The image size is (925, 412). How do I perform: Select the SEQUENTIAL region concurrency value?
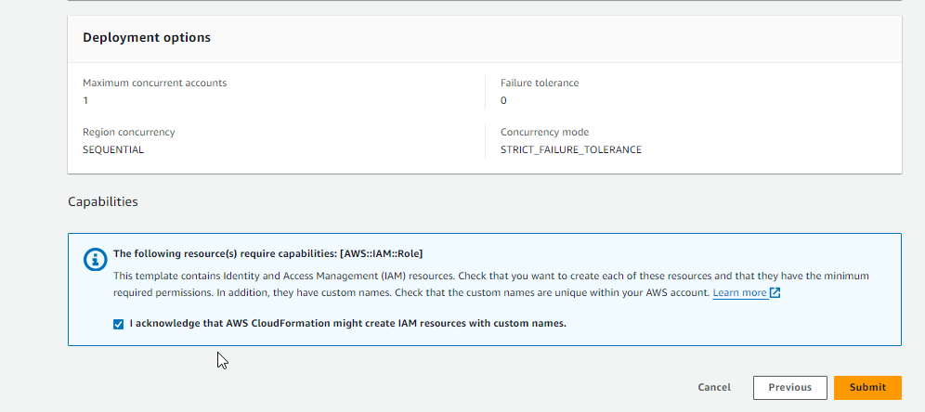click(x=113, y=149)
